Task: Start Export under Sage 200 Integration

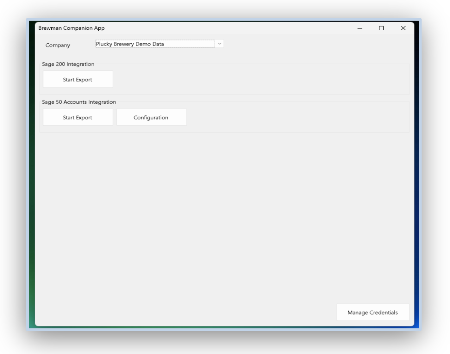Action: pos(78,79)
